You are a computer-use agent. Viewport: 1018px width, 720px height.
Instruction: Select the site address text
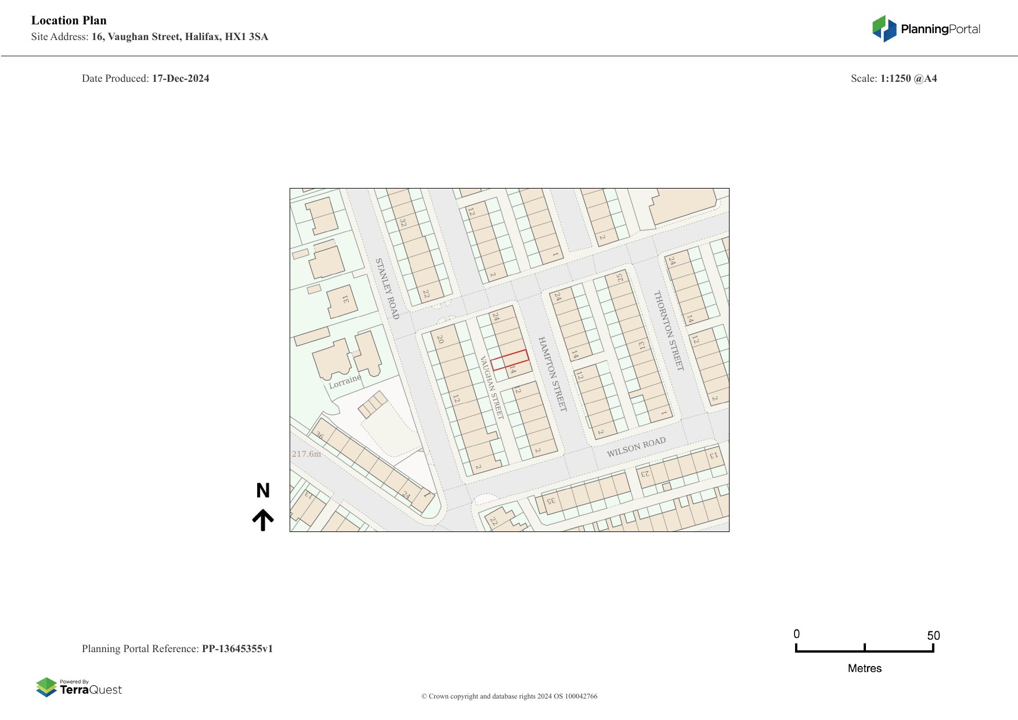pos(150,37)
